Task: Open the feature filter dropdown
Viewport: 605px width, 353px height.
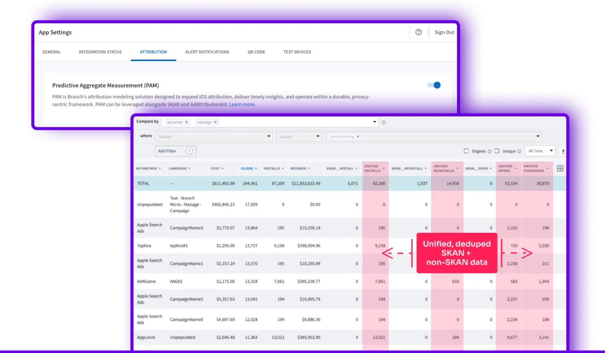Action: (x=214, y=137)
